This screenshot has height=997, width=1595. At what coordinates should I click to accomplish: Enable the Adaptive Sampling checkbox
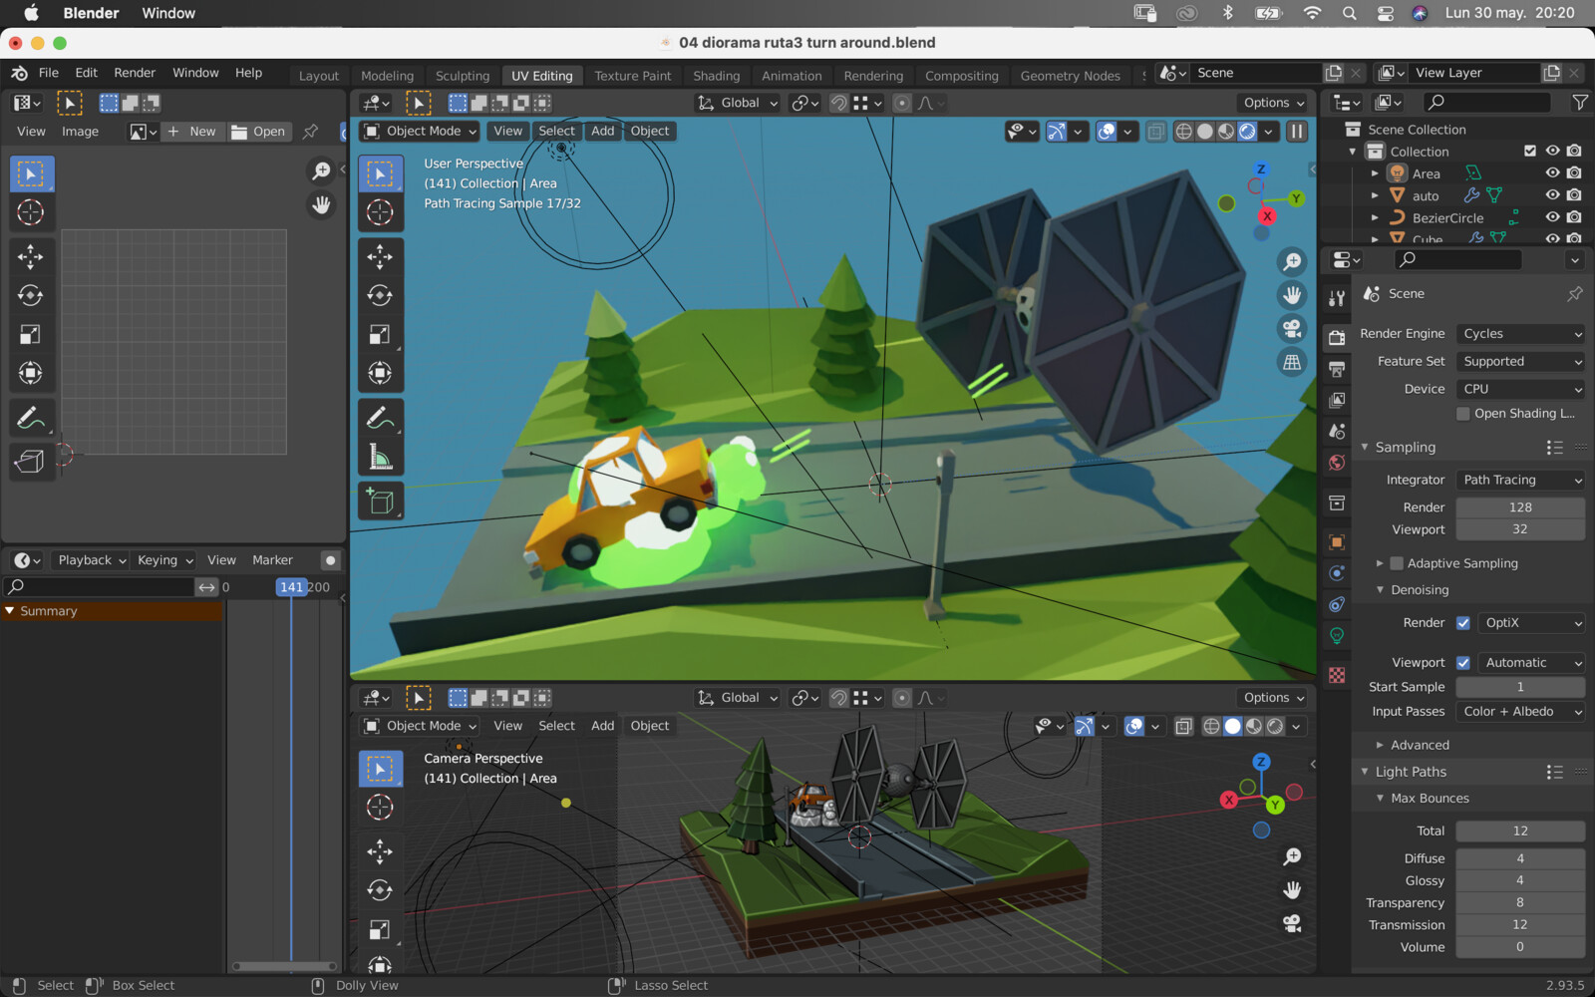pyautogui.click(x=1397, y=563)
